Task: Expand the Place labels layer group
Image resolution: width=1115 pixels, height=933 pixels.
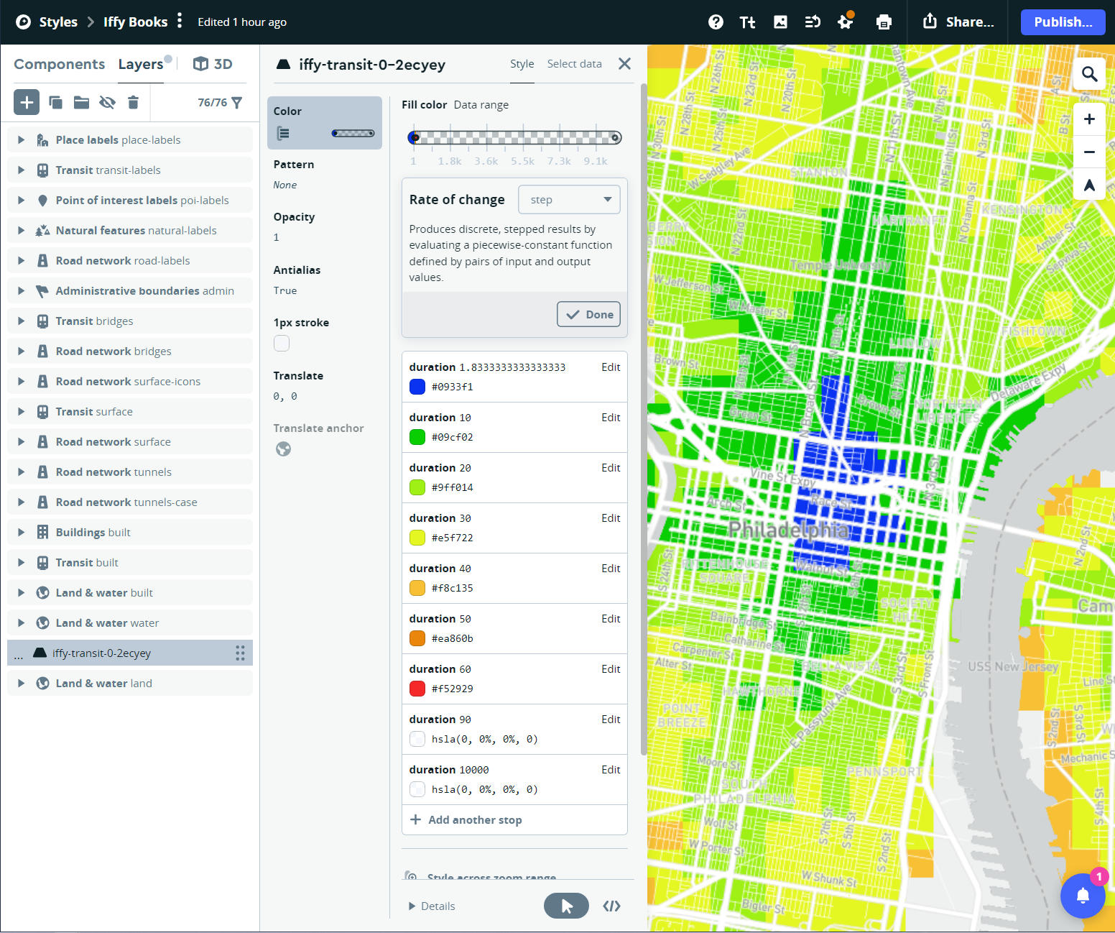Action: click(x=21, y=140)
